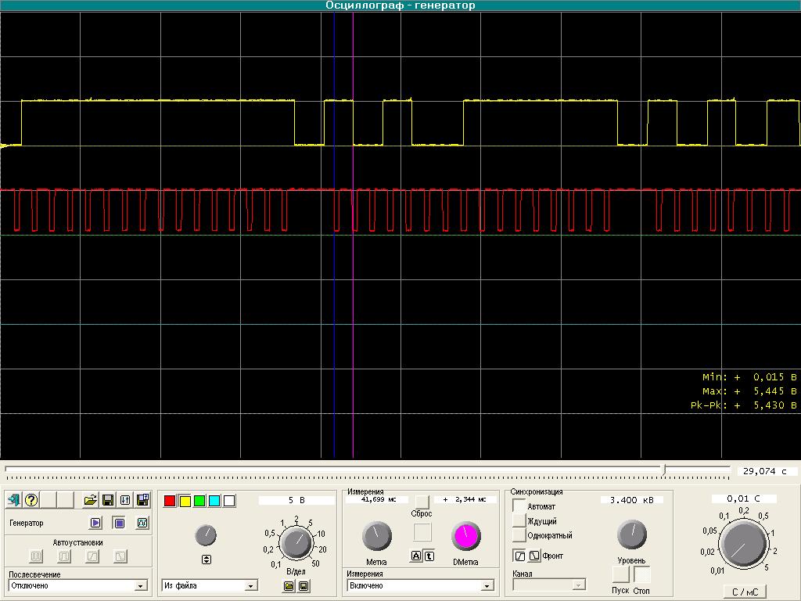Click the small save icon under V/div knob
801x601 pixels.
[304, 585]
